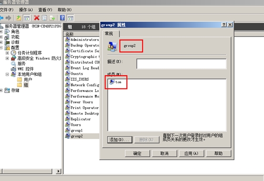Image resolution: width=264 pixels, height=181 pixels.
Task: Click the 添加(D)... button
Action: coord(120,140)
